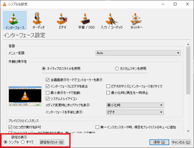Click the vertical scrollbar thumb

click(188, 71)
